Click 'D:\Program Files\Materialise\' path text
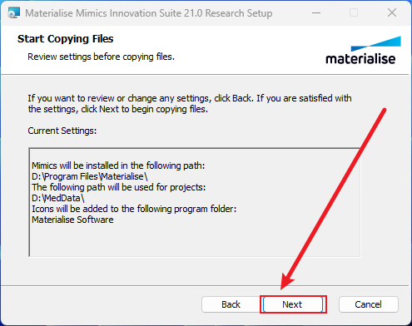 click(90, 176)
